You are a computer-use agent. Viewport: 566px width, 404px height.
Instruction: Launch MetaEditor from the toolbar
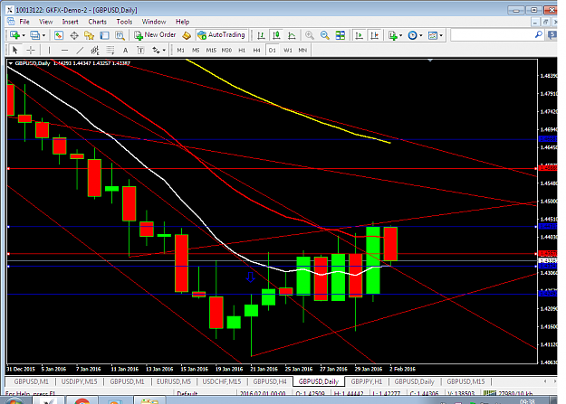pos(187,35)
